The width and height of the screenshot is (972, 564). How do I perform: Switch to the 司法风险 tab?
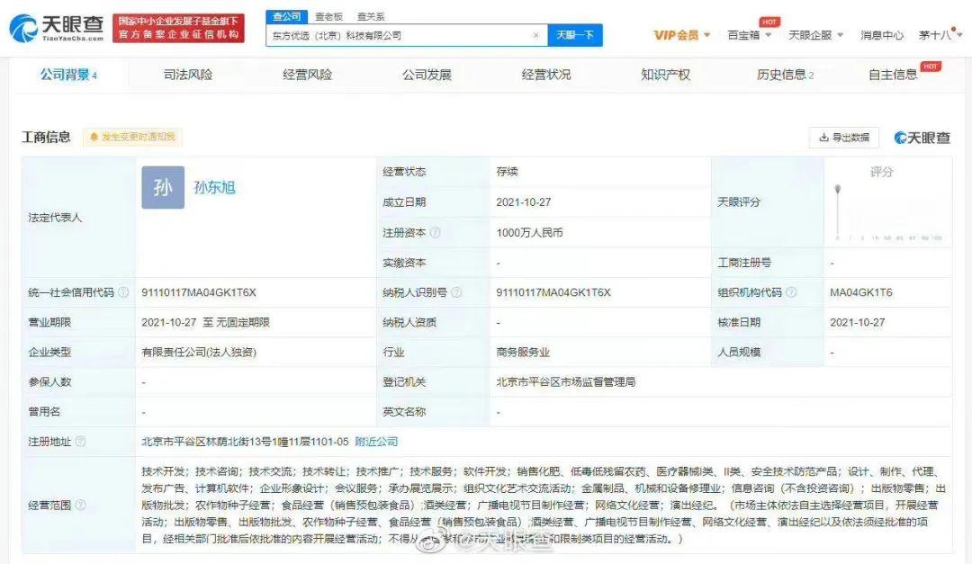188,75
